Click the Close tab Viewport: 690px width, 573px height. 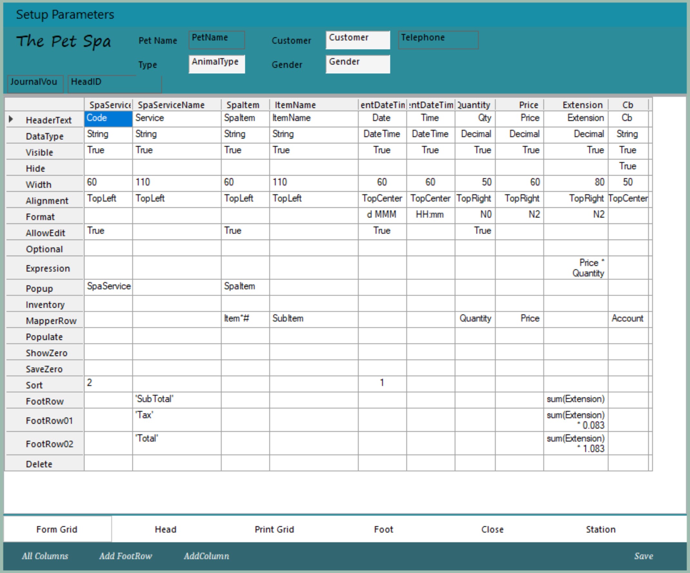(x=492, y=529)
